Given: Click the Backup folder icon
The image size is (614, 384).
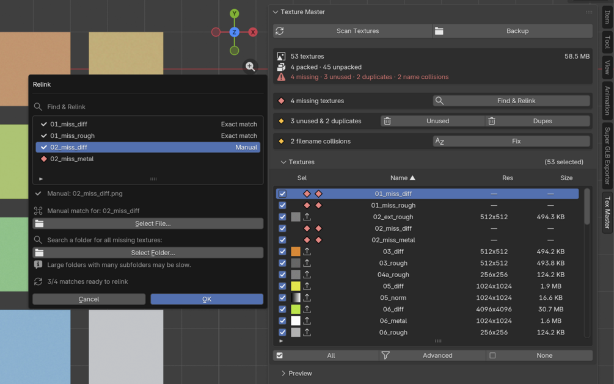Looking at the screenshot, I should point(439,31).
